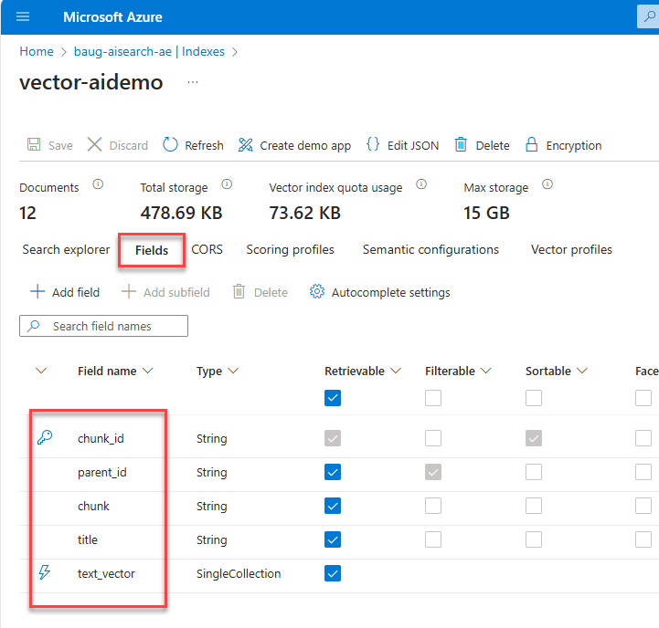Open Autocomplete settings gear
The width and height of the screenshot is (659, 628).
[x=317, y=292]
